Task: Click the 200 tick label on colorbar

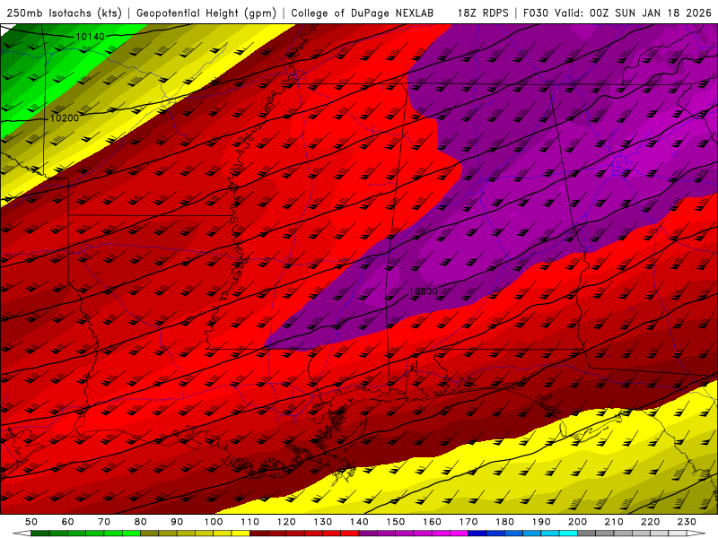Action: point(577,522)
